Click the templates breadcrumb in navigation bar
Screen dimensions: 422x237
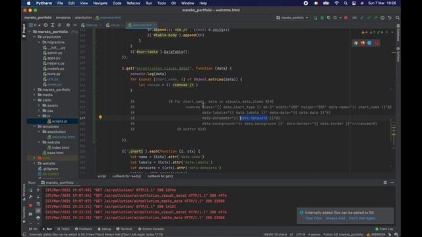pos(63,18)
